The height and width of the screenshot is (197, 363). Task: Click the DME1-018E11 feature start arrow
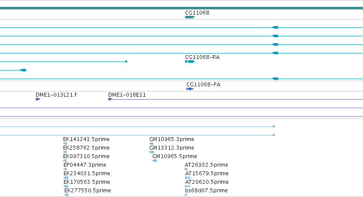click(110, 99)
